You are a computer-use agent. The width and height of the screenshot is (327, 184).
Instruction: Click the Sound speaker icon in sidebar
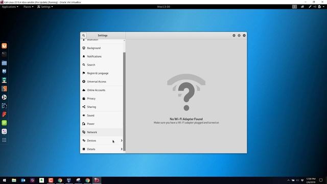[x=84, y=116]
